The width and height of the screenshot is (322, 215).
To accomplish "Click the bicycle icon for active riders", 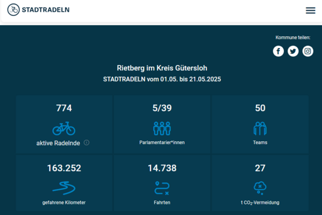I will point(64,128).
